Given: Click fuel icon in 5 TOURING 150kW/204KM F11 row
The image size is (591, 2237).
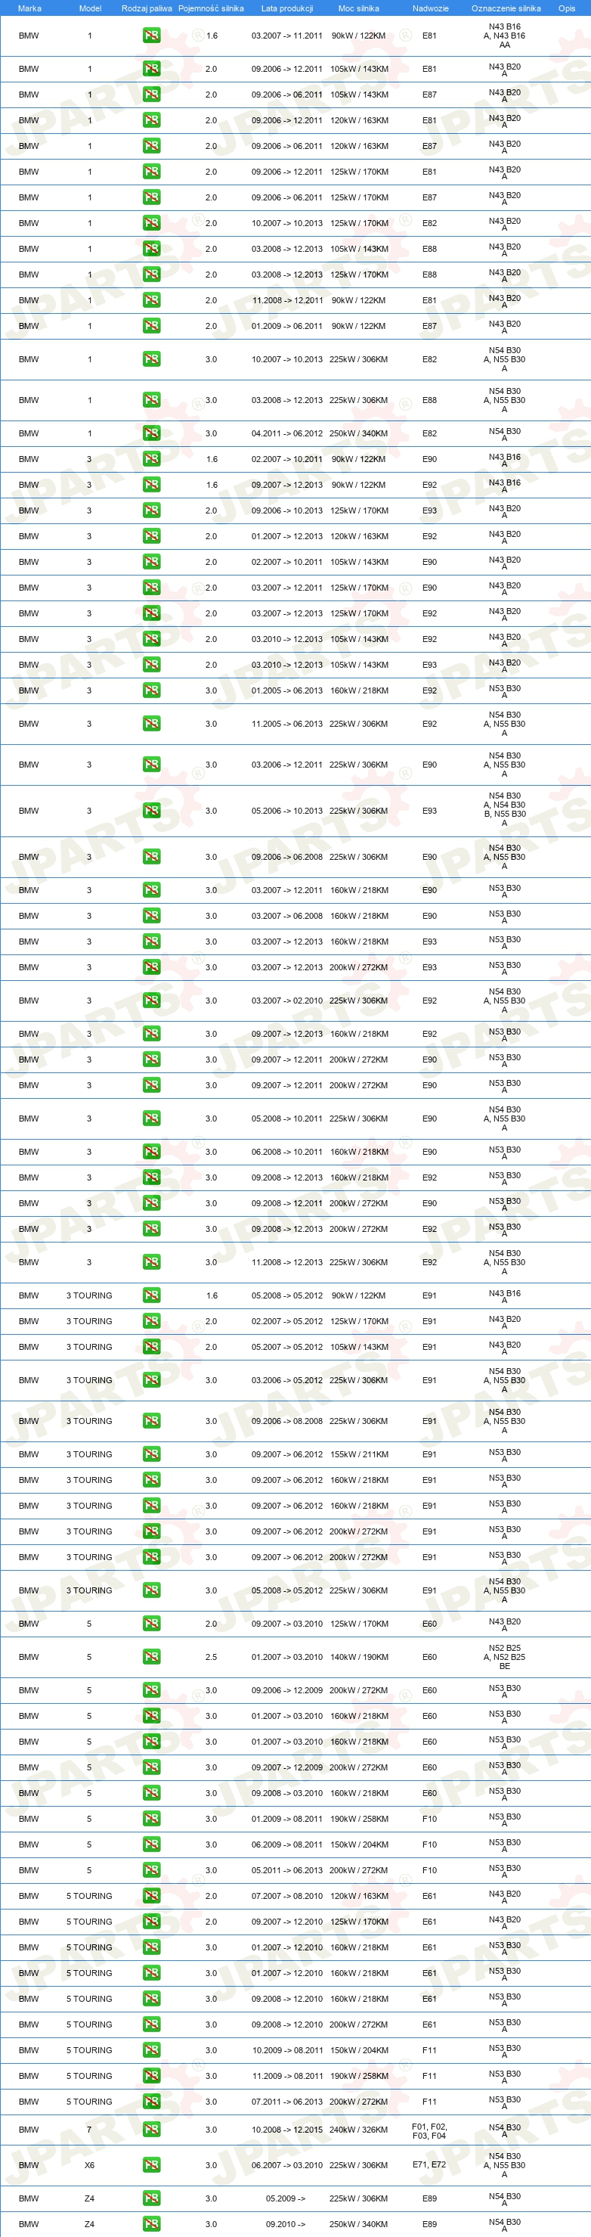Looking at the screenshot, I should [151, 2051].
